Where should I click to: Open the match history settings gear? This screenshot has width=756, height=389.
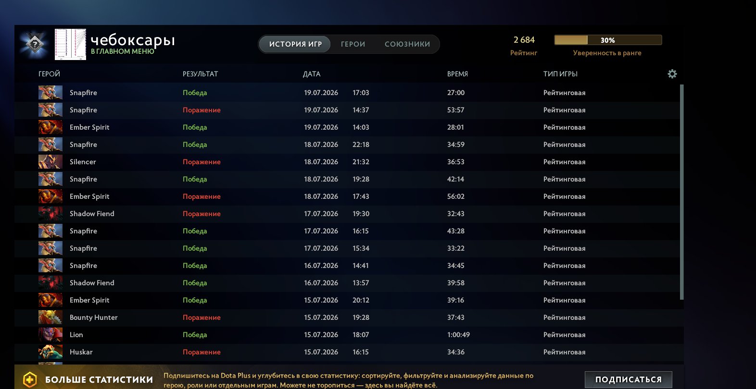[x=672, y=73]
